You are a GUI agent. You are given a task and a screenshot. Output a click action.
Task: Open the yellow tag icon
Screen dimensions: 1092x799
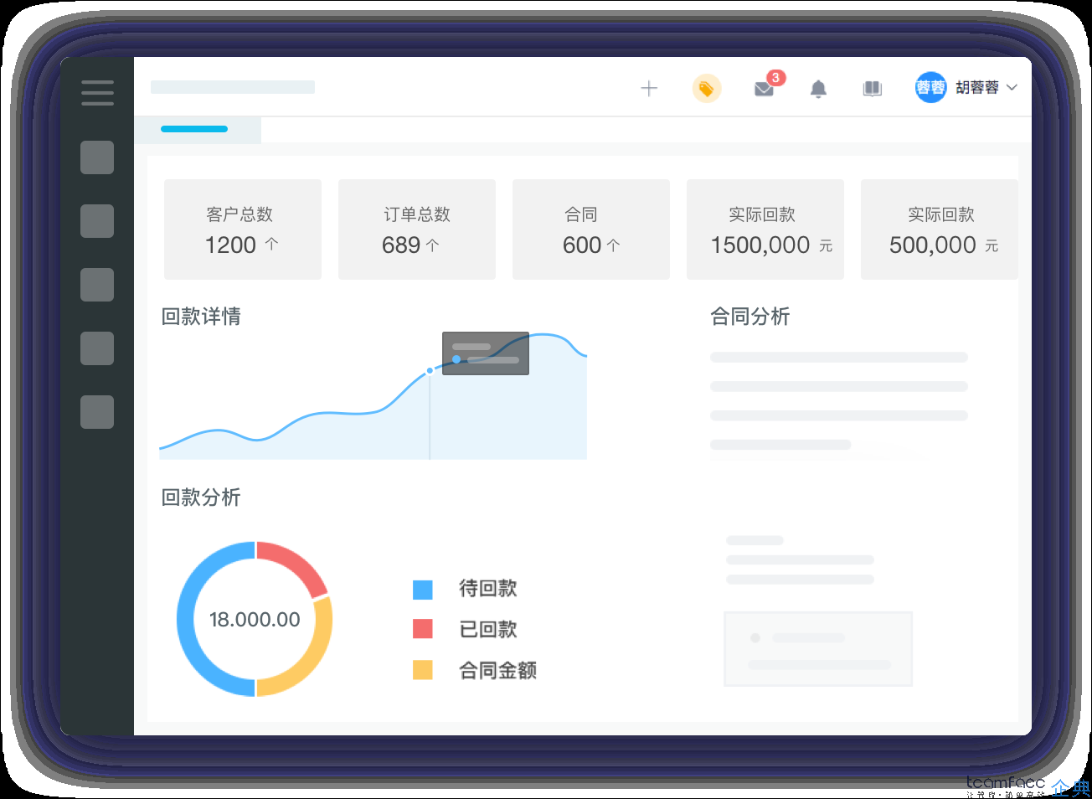[707, 88]
